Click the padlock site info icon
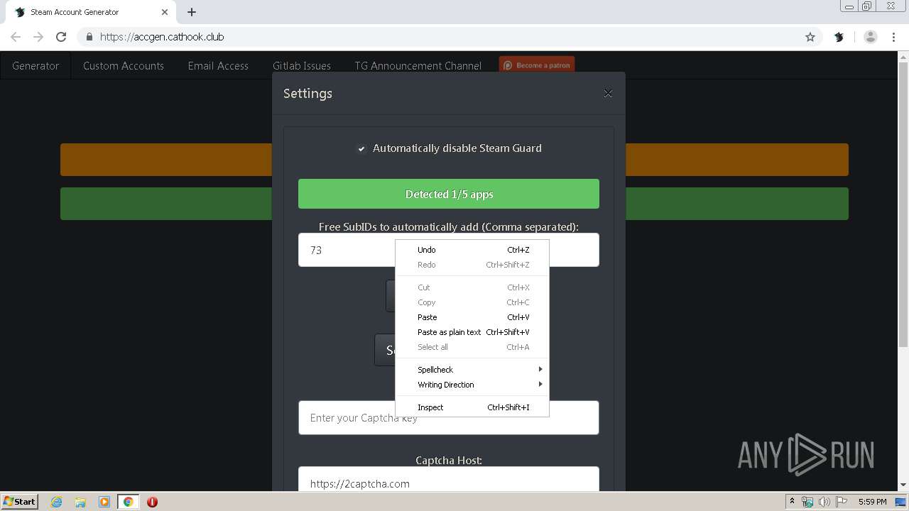 pyautogui.click(x=89, y=37)
